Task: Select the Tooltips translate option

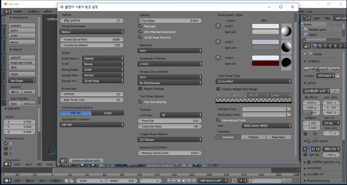Action: tap(253, 137)
